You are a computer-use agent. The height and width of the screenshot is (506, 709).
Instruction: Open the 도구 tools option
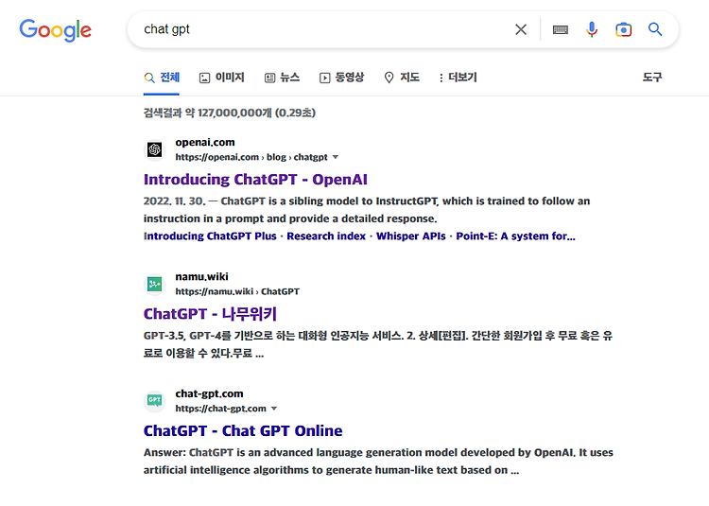tap(652, 78)
